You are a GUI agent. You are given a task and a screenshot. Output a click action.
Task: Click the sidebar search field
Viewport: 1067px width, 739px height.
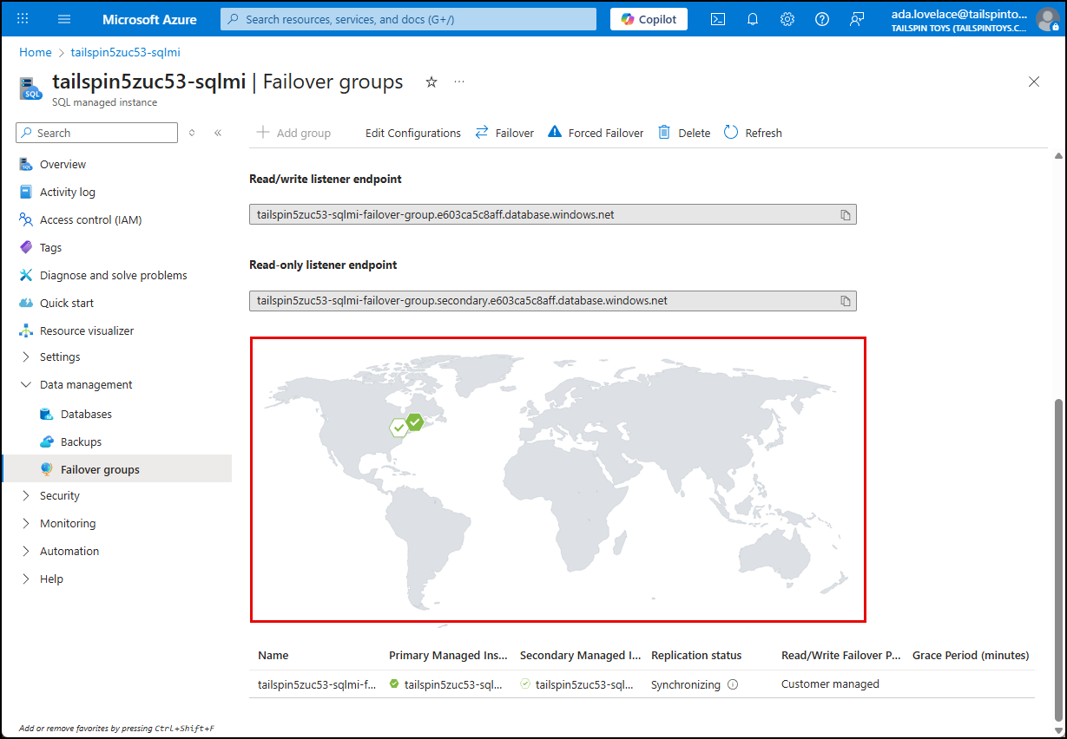point(96,132)
